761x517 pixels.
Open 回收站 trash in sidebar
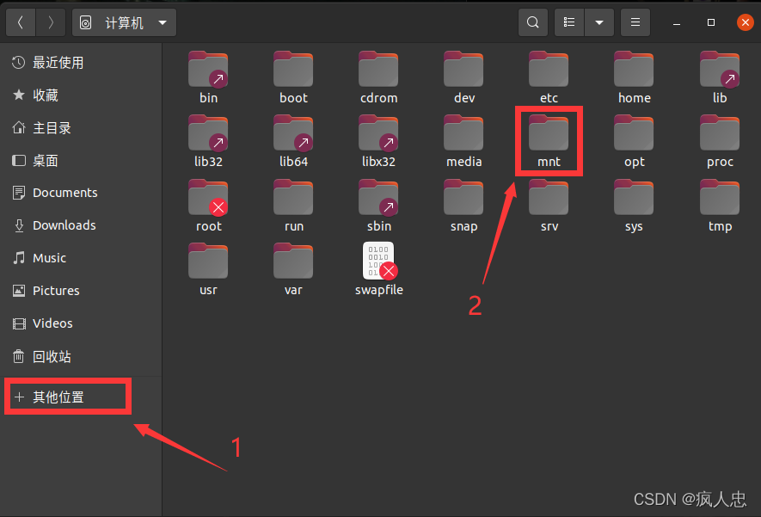coord(81,357)
